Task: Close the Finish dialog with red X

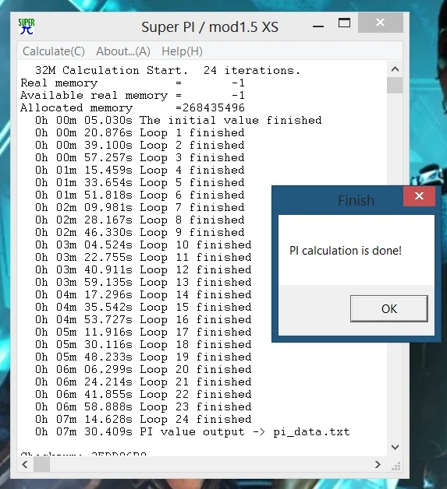Action: tap(419, 196)
